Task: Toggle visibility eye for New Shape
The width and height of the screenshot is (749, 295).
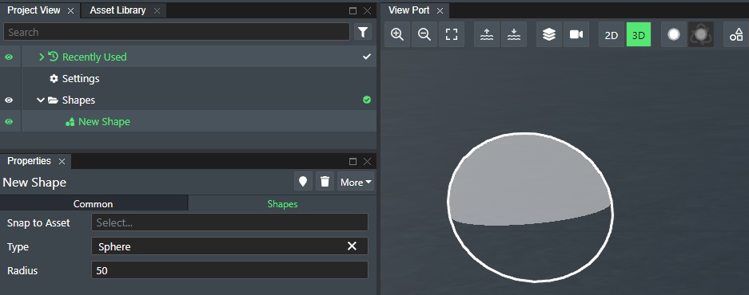Action: pyautogui.click(x=9, y=122)
